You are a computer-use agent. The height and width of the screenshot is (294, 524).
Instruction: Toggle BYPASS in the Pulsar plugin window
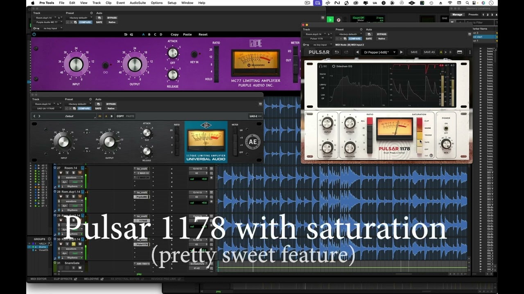pos(382,34)
